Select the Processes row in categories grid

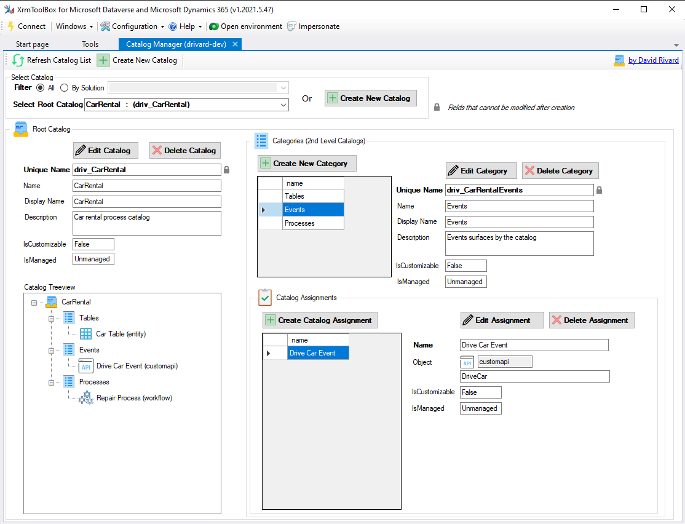pos(312,223)
